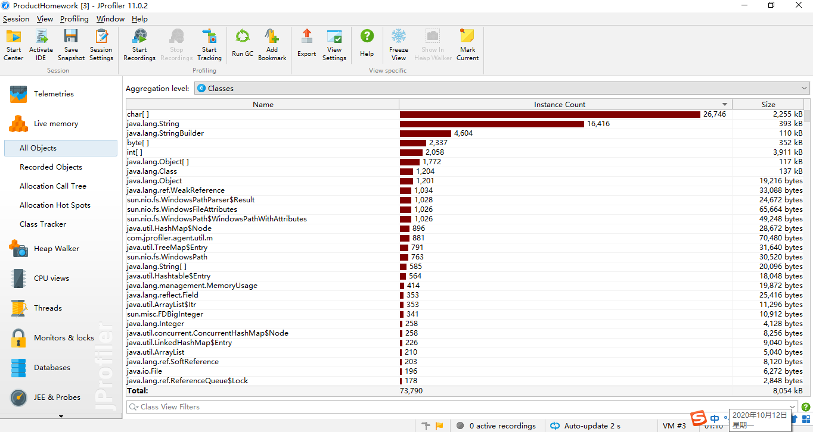The height and width of the screenshot is (432, 813).
Task: Click the Sogou input method icon
Action: coord(699,418)
